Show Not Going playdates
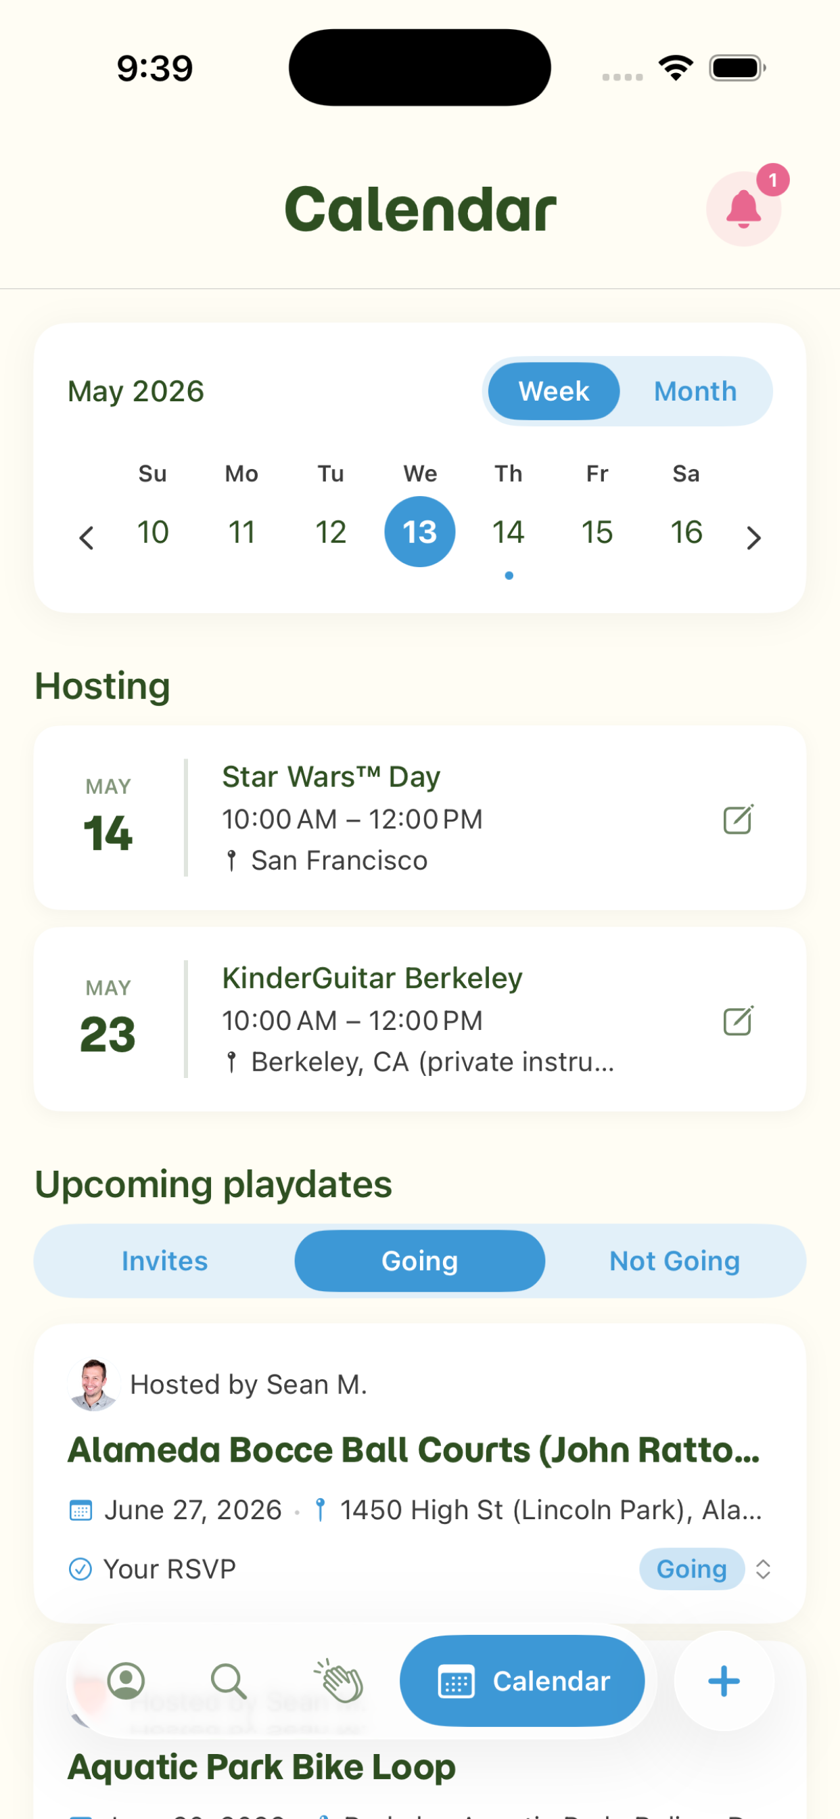The height and width of the screenshot is (1819, 840). tap(674, 1261)
